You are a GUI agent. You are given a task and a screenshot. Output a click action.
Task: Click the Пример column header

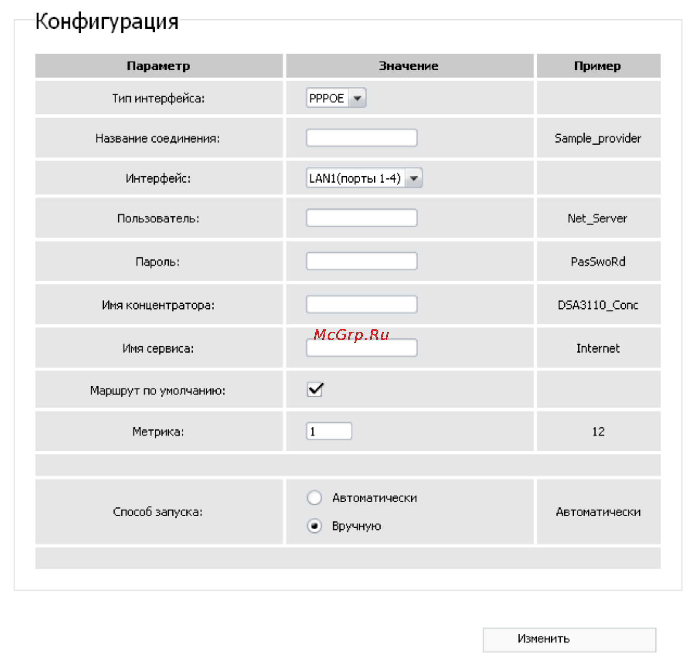click(598, 66)
